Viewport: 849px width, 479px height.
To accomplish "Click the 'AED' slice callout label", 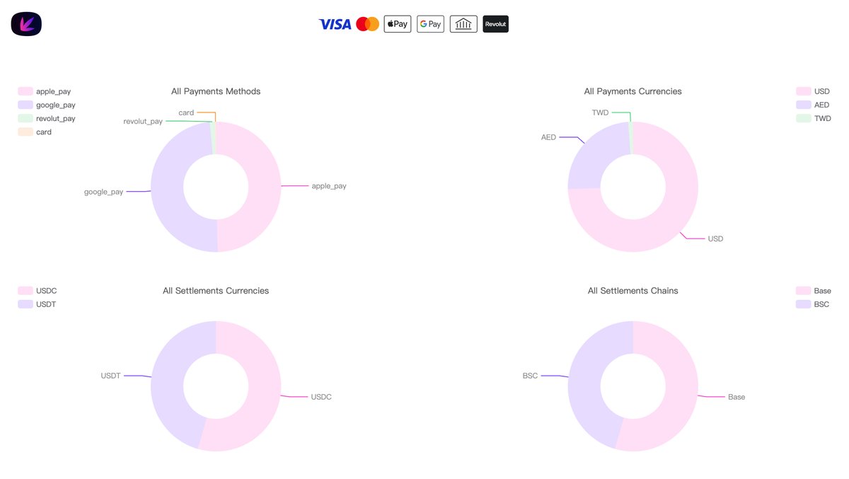I will pyautogui.click(x=548, y=137).
